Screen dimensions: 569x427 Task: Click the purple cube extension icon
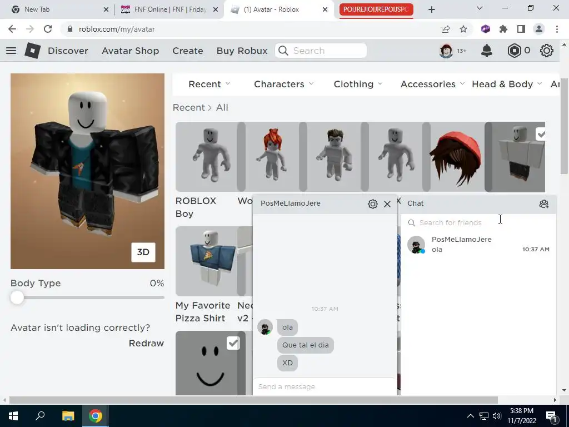pos(486,29)
